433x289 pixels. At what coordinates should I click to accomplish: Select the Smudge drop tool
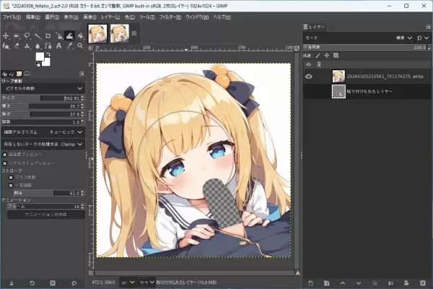coord(38,46)
